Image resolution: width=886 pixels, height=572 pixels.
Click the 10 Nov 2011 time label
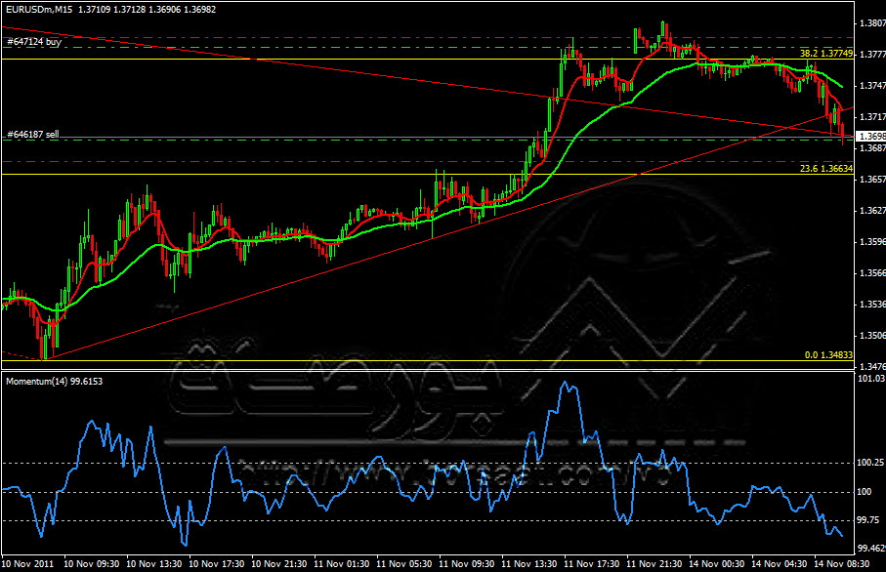click(29, 564)
